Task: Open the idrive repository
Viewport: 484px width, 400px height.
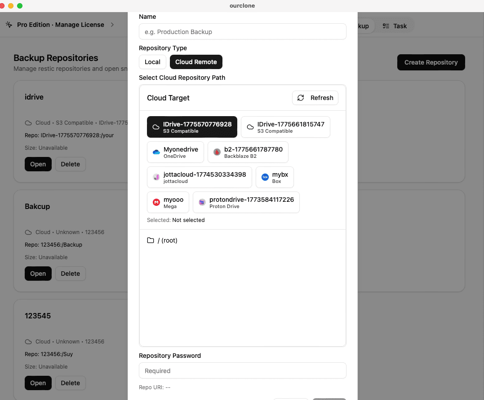Action: 38,164
